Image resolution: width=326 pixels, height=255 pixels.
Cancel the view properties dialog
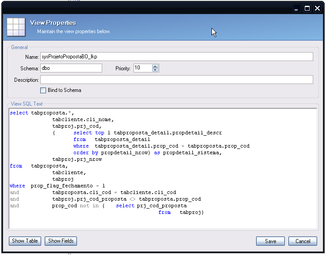[x=303, y=241]
